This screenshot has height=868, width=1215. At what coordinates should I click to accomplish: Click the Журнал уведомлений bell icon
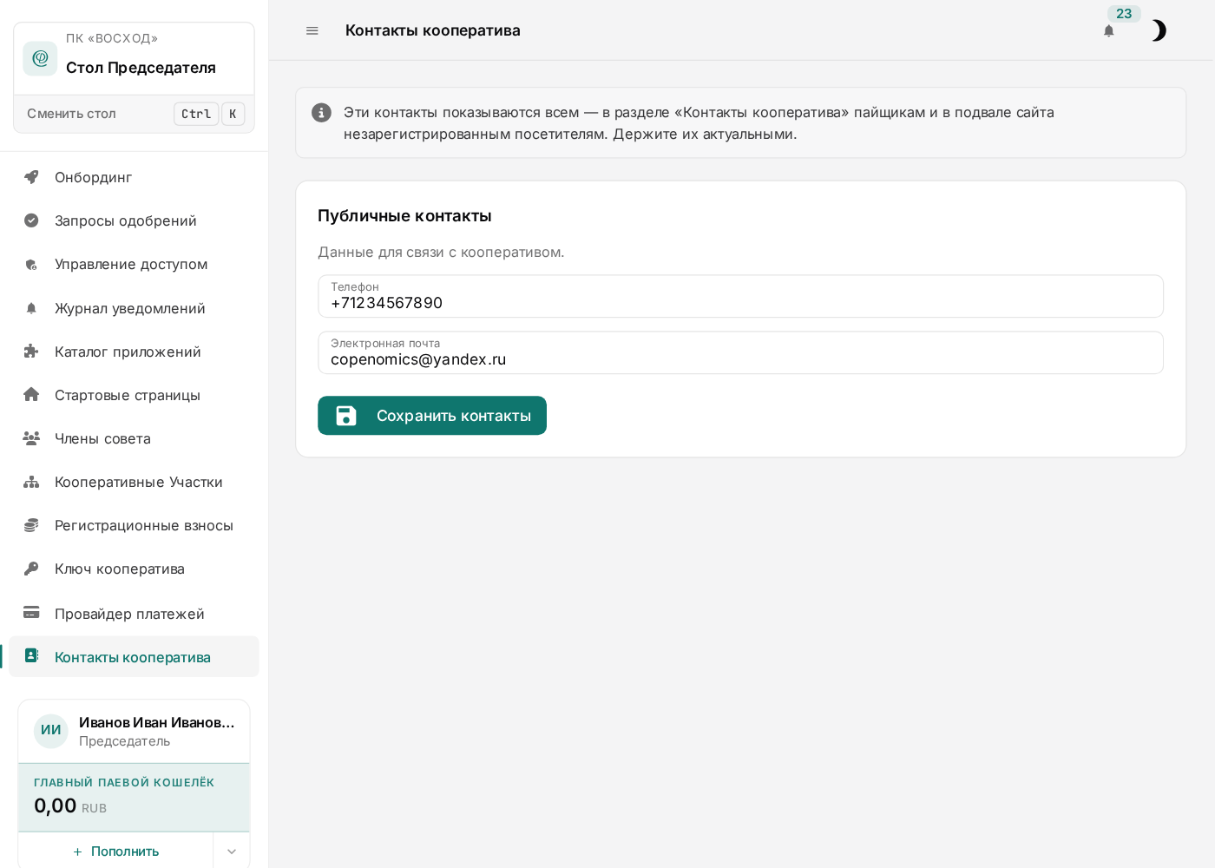point(31,308)
